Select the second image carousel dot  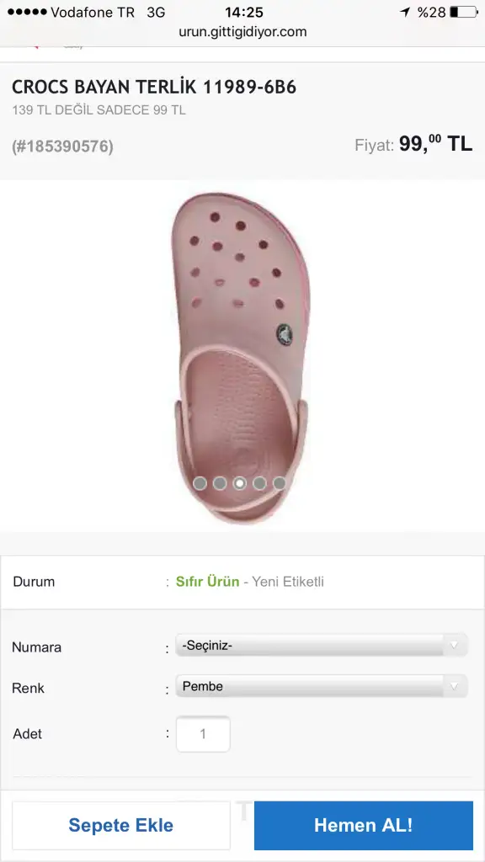pos(220,483)
